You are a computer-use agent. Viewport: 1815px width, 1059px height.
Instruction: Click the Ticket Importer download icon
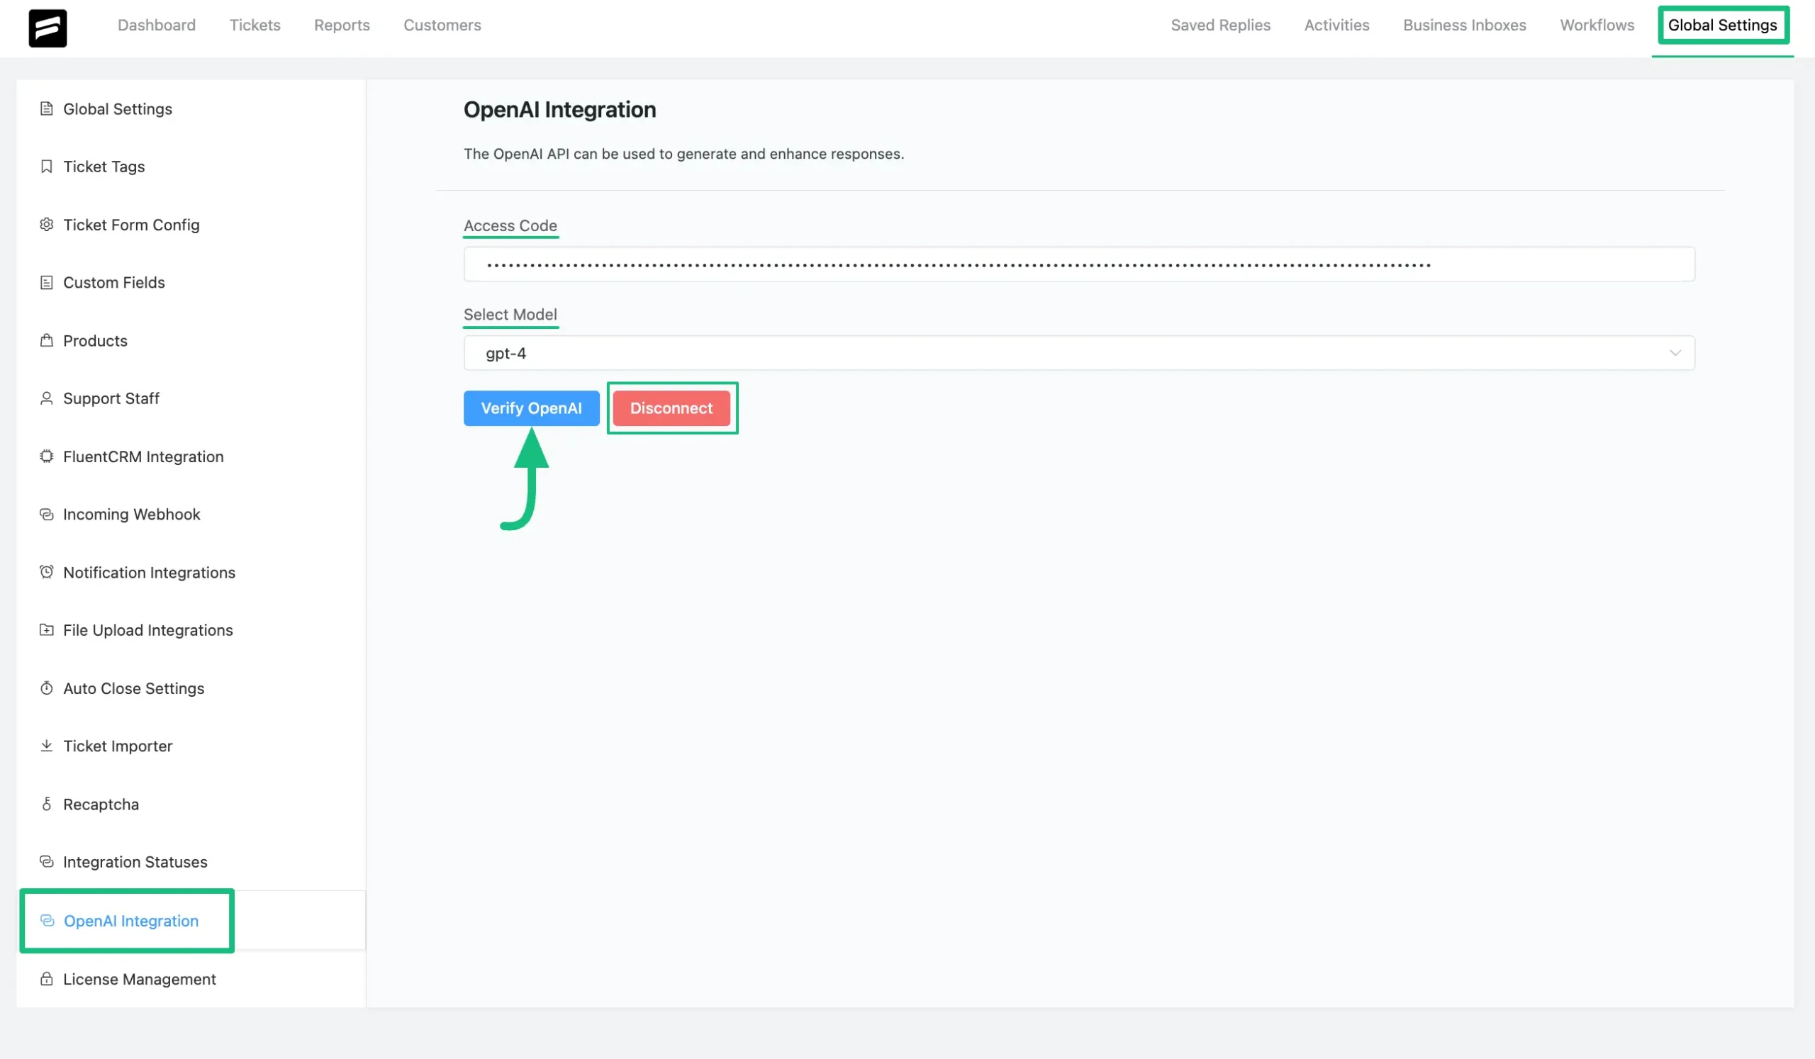click(47, 746)
